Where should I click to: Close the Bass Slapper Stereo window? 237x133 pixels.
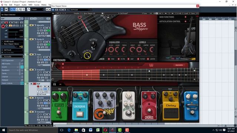(x=197, y=6)
